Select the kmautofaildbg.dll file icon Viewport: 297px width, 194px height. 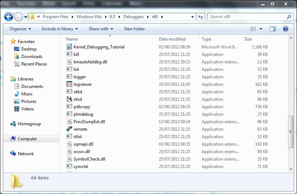point(69,62)
